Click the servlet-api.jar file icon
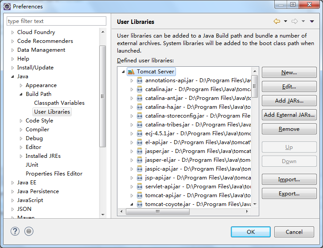 point(140,187)
